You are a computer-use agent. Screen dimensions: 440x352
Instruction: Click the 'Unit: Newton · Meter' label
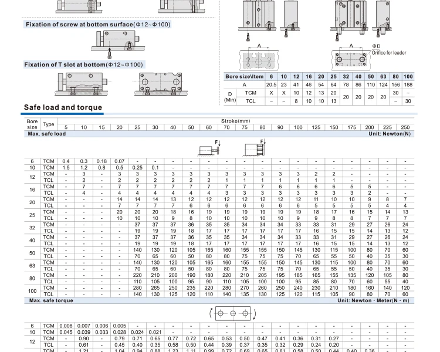(374, 300)
